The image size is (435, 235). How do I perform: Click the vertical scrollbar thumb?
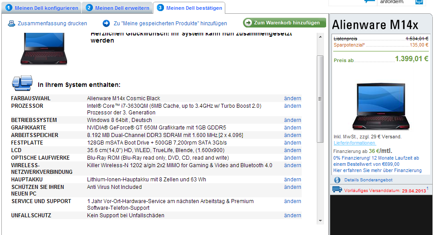[x=320, y=99]
